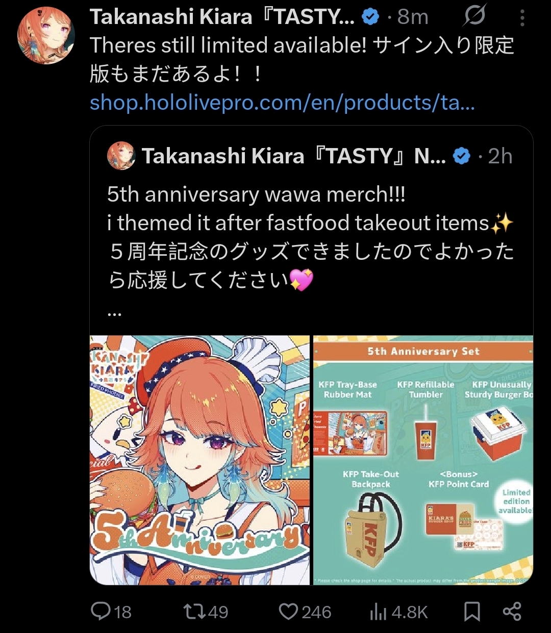
Task: Tap the 8m timestamp of post
Action: (413, 17)
